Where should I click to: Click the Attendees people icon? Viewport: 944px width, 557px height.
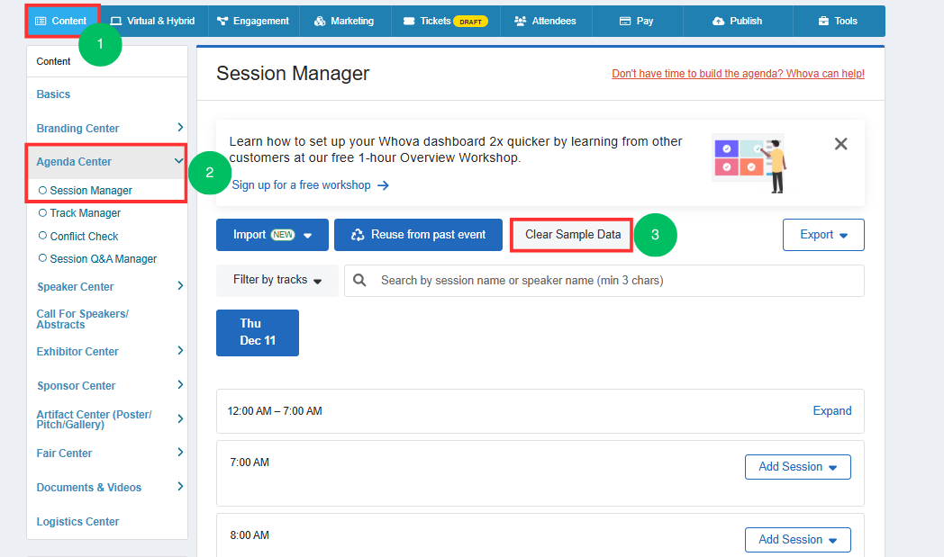[520, 21]
